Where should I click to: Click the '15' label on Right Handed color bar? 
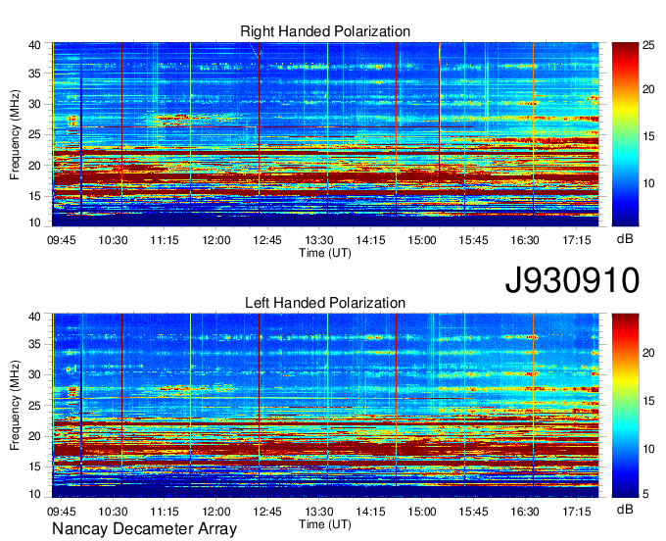click(648, 136)
